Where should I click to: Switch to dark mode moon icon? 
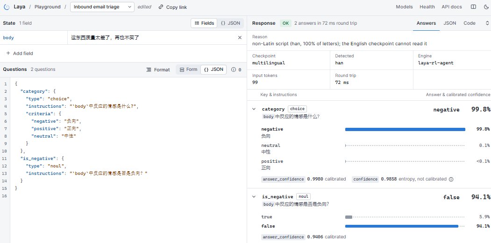(486, 7)
